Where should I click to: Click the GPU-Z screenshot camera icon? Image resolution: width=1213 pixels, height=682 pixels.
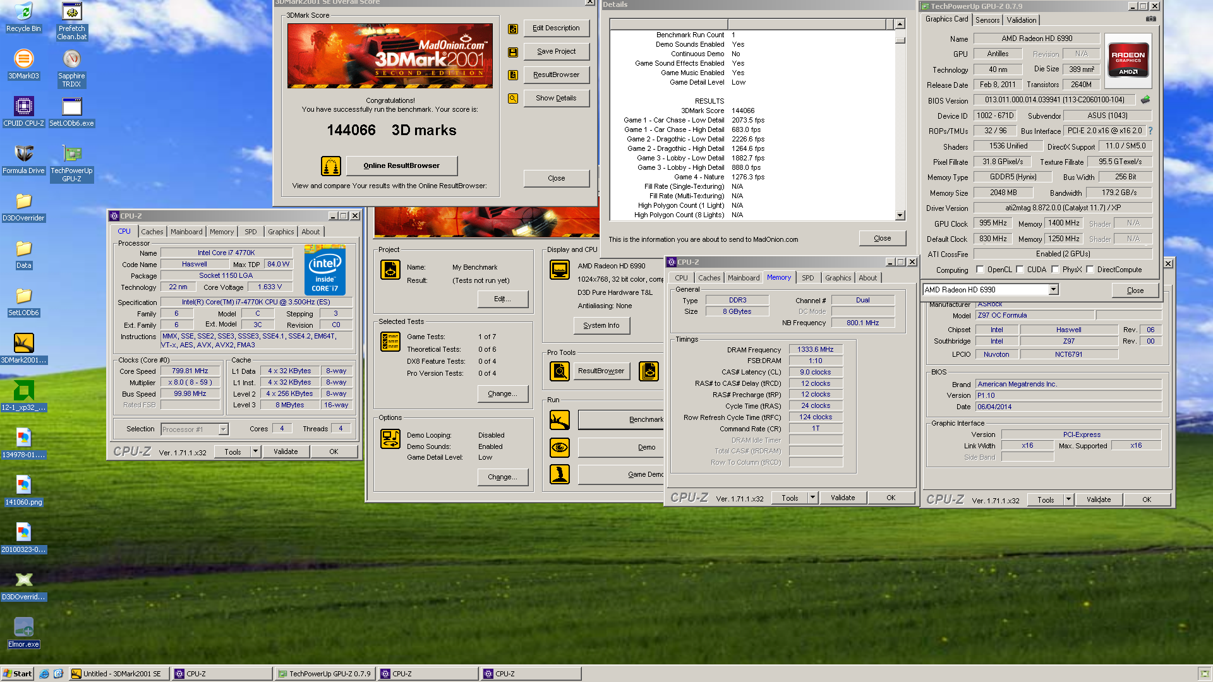[x=1151, y=19]
